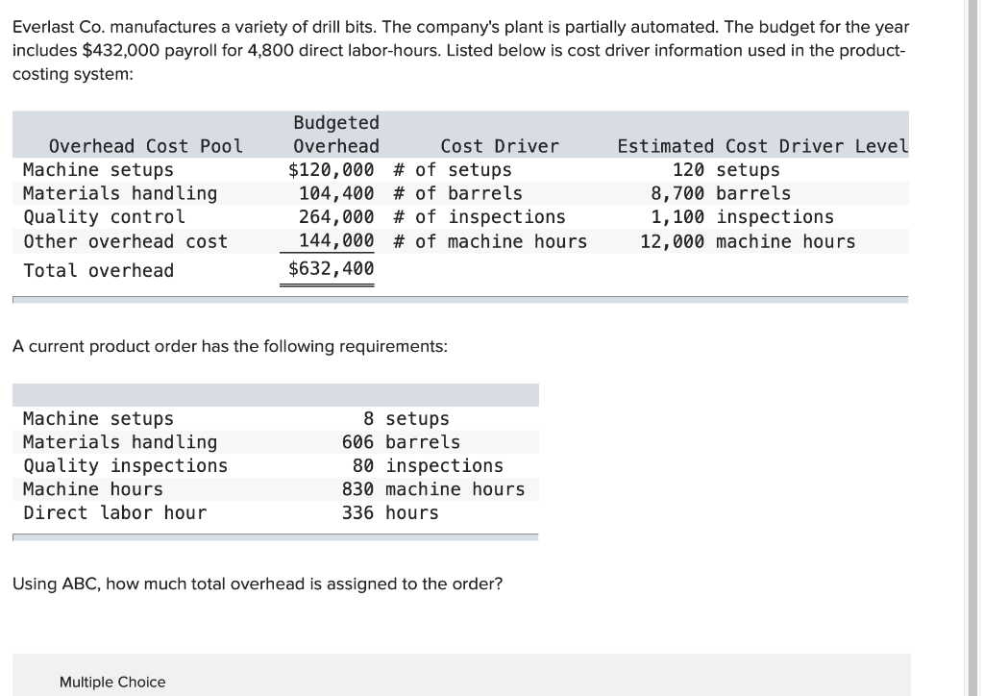This screenshot has width=984, height=696.
Task: Click the '120 setups' estimated driver level
Action: coord(726,170)
